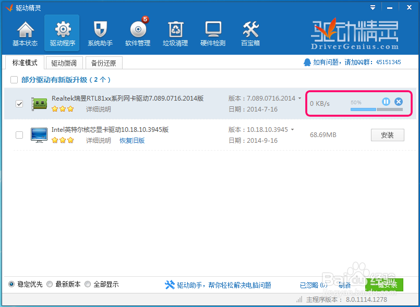
Task: Click 安装 for the Intel driver
Action: click(387, 135)
